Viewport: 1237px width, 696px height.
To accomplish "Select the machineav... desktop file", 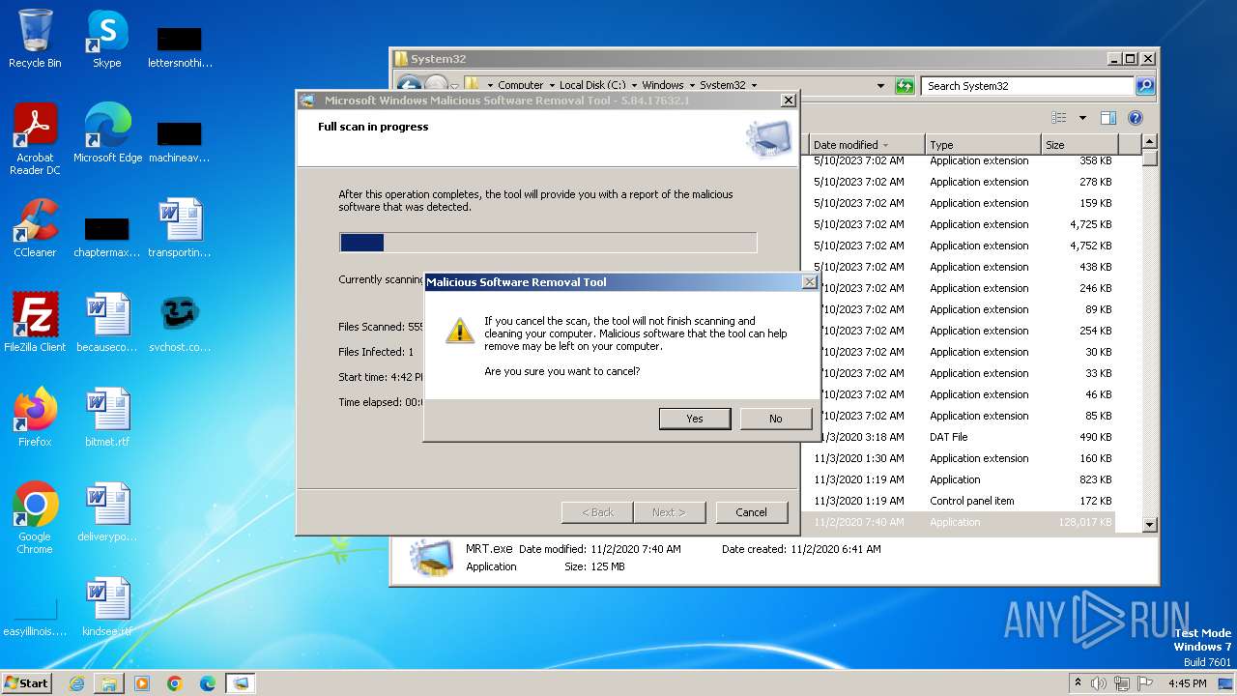I will (x=180, y=142).
